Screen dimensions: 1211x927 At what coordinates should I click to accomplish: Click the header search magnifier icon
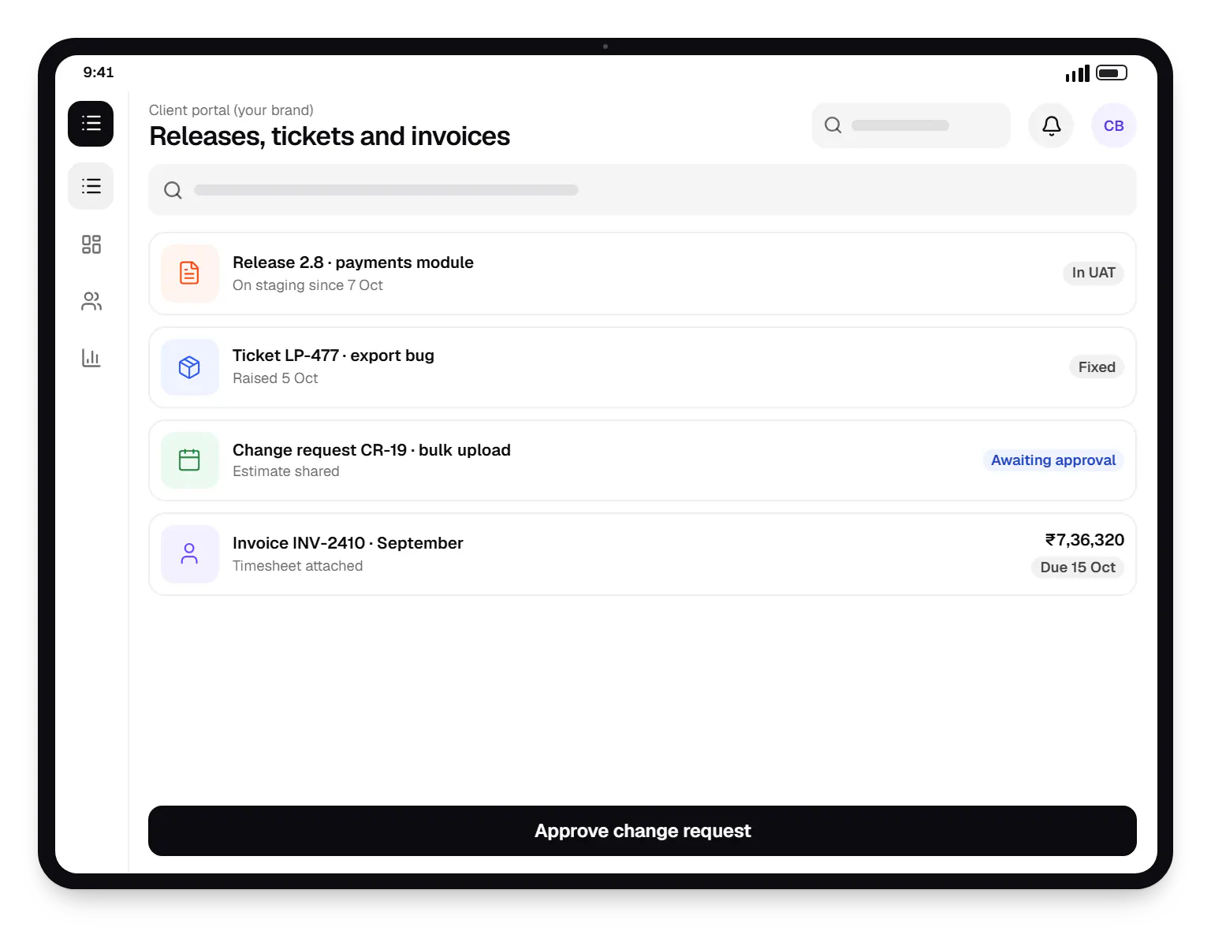[833, 125]
